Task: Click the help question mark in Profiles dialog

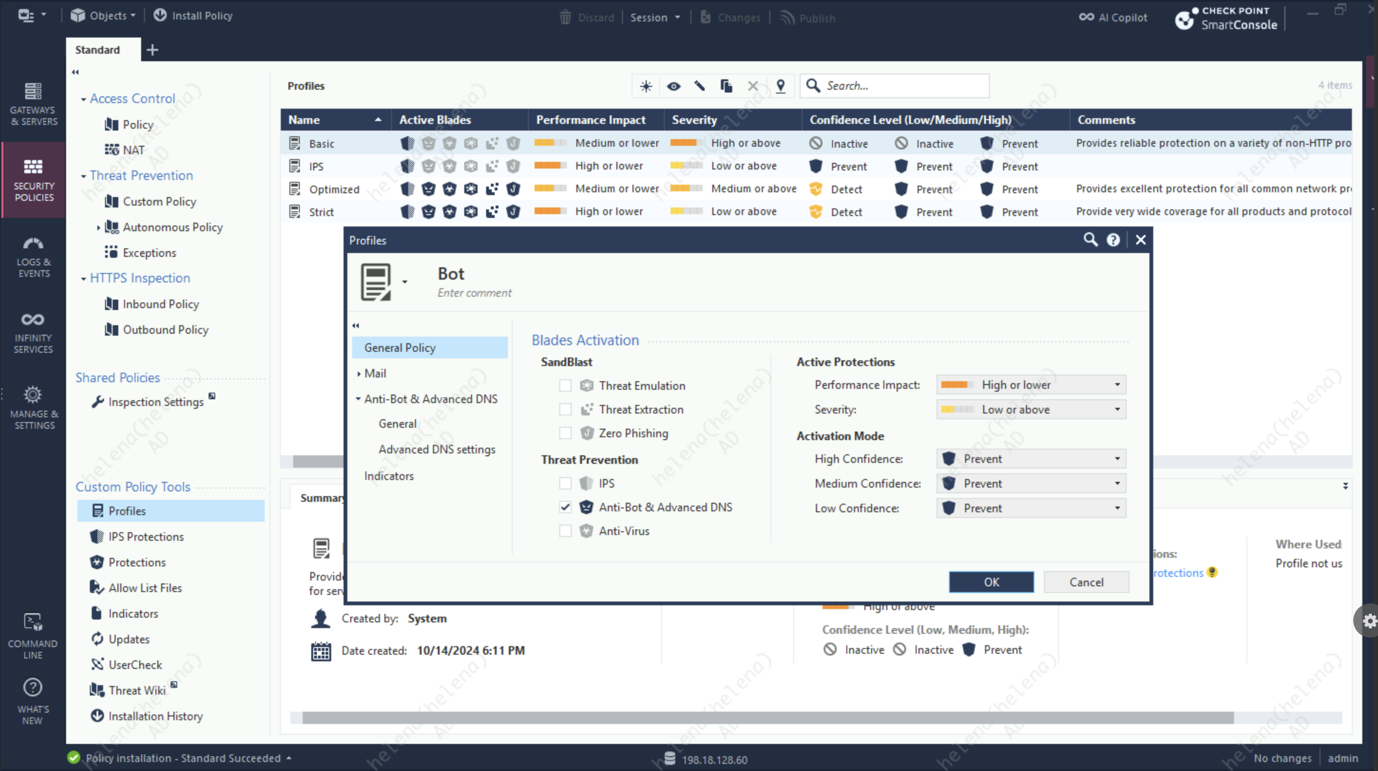Action: pos(1113,240)
